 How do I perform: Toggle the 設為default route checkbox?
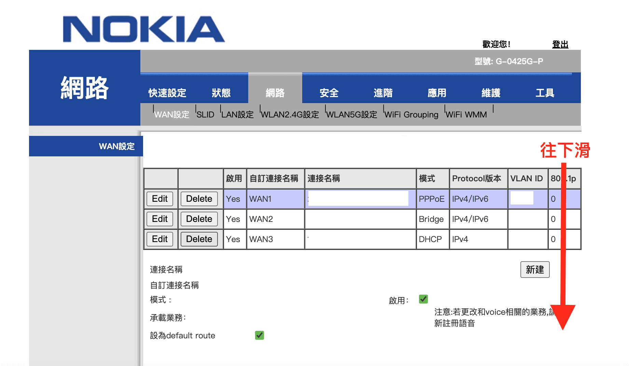tap(260, 335)
